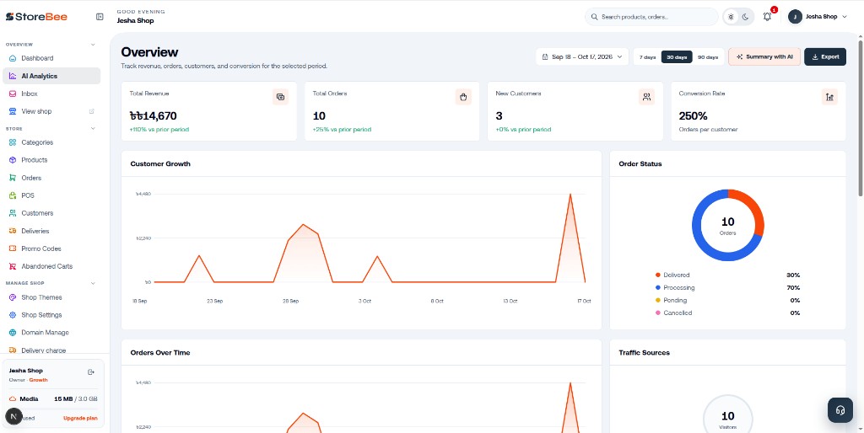Click the Delivered orange legend dot
The height and width of the screenshot is (433, 864).
click(658, 275)
